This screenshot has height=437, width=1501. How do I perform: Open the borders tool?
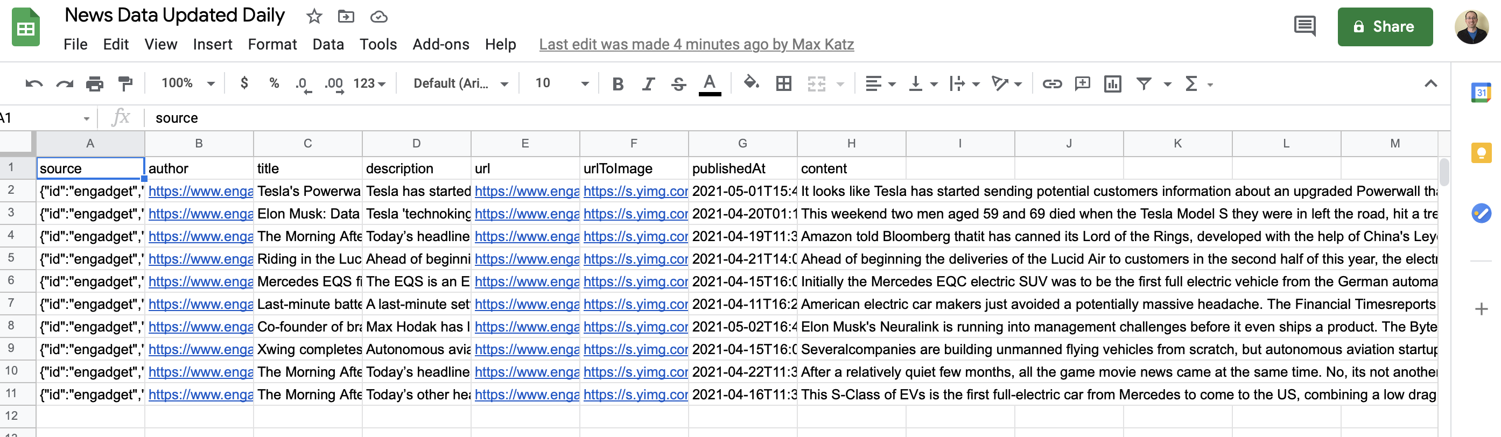click(784, 84)
